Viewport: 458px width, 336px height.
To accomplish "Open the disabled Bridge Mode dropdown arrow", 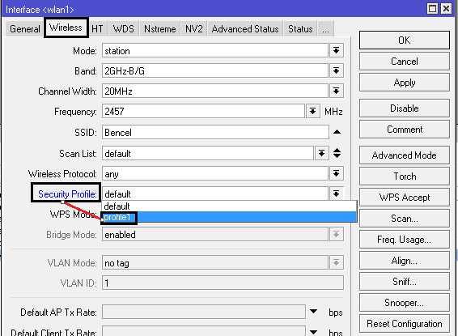I will (x=336, y=234).
